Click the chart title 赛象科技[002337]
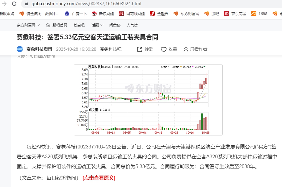The width and height of the screenshot is (282, 187). tap(100, 67)
